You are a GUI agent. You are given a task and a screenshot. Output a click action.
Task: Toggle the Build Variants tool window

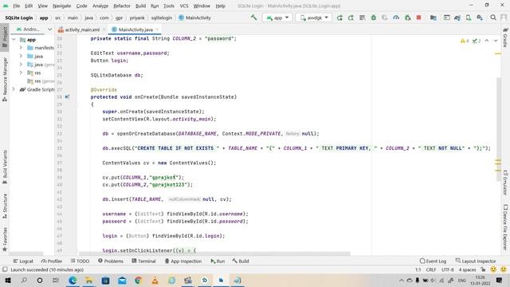5,167
